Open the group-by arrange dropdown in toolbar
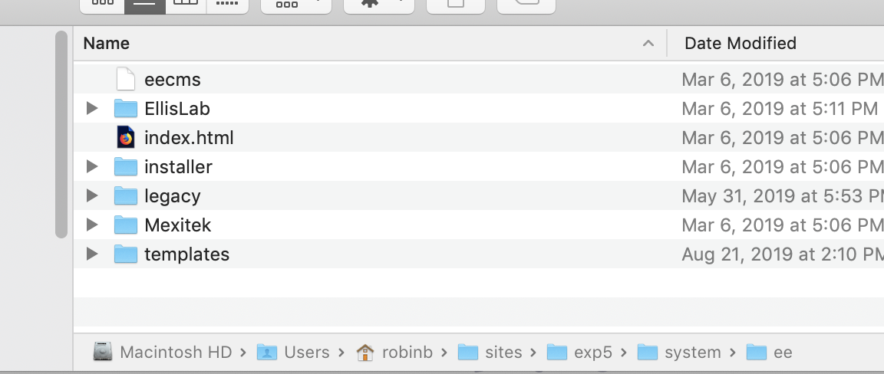Viewport: 884px width, 374px height. [x=296, y=5]
